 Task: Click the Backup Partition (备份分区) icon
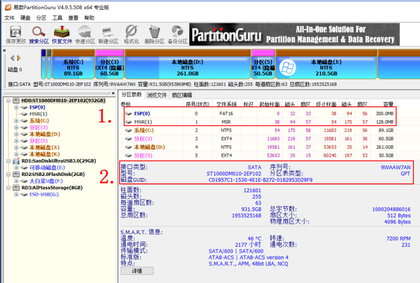pos(177,34)
